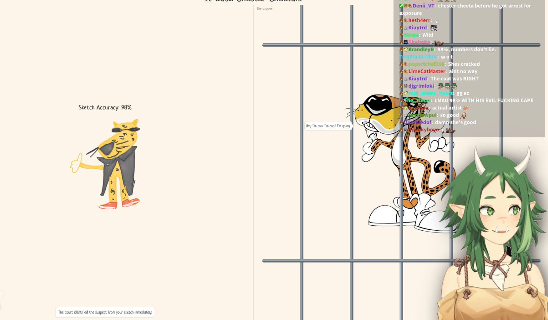The height and width of the screenshot is (320, 548).
Task: Click the 'Sketch Accuracy: 98%' label
Action: 105,107
